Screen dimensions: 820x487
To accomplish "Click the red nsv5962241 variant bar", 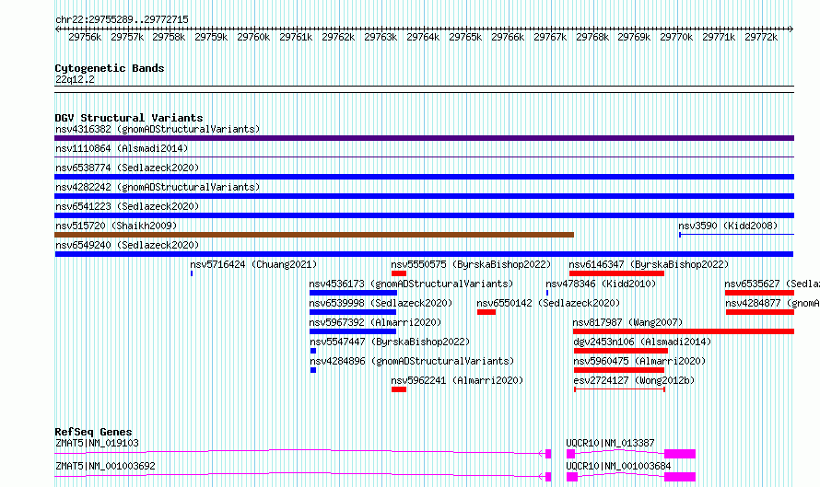I will pyautogui.click(x=399, y=389).
